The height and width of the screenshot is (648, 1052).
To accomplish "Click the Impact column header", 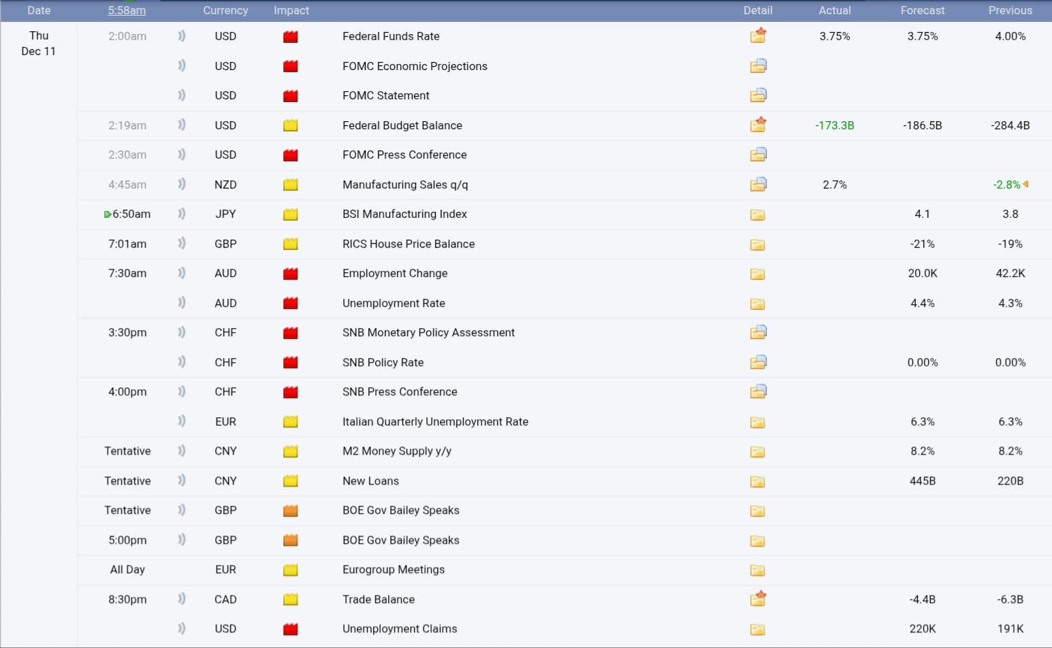I will (x=291, y=10).
